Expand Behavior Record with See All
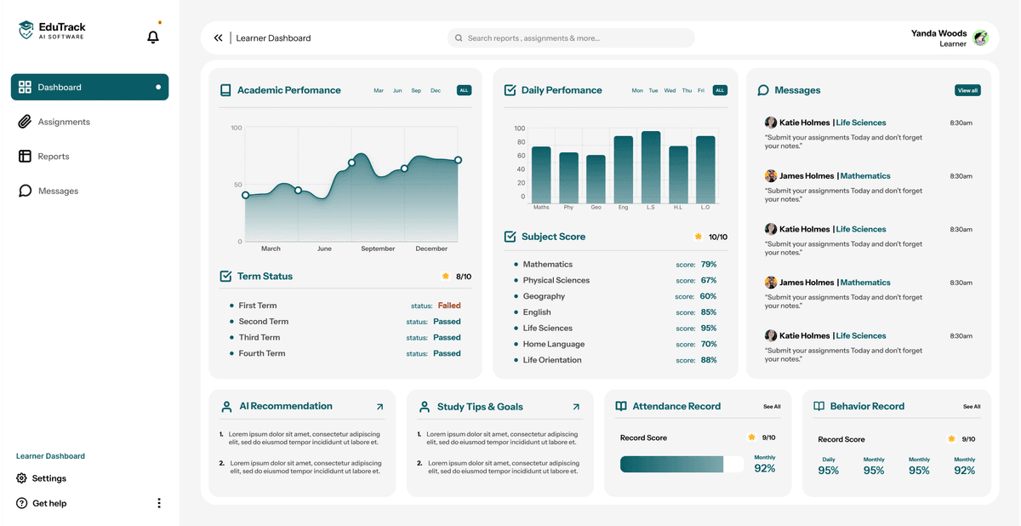 (972, 407)
